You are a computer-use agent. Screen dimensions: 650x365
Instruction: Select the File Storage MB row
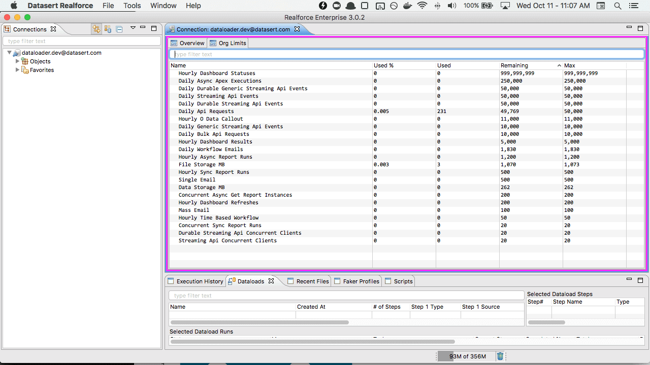tap(407, 164)
